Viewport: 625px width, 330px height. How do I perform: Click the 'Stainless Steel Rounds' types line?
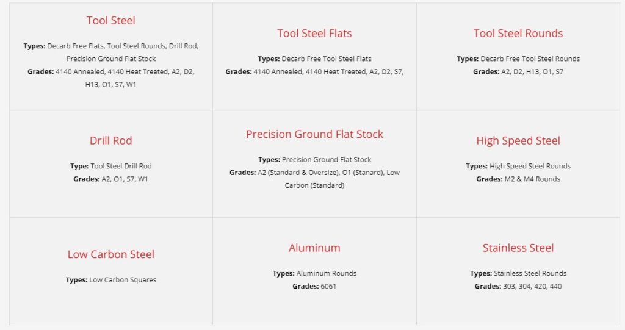pyautogui.click(x=518, y=273)
